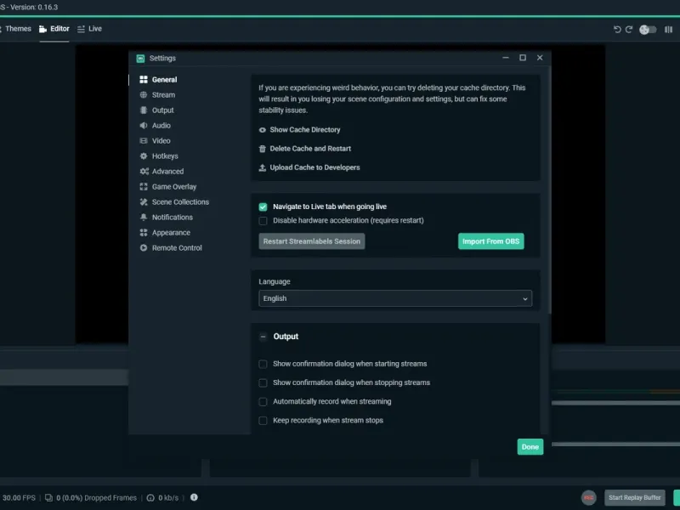The height and width of the screenshot is (510, 680).
Task: Click the Appearance icon
Action: click(144, 232)
